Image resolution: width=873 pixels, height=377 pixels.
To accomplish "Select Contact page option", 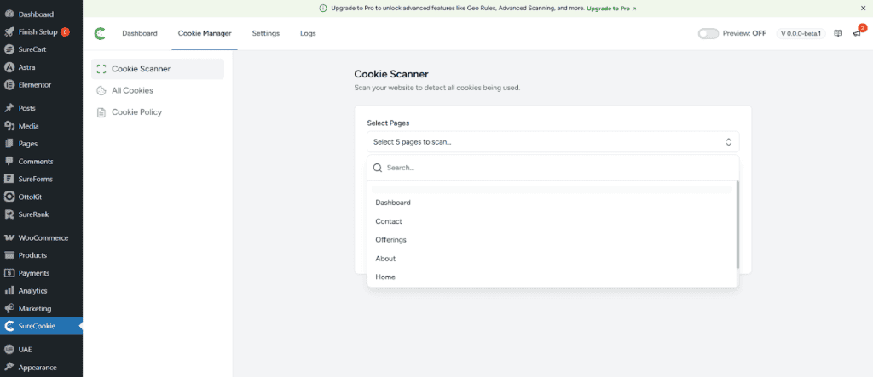I will (552, 221).
